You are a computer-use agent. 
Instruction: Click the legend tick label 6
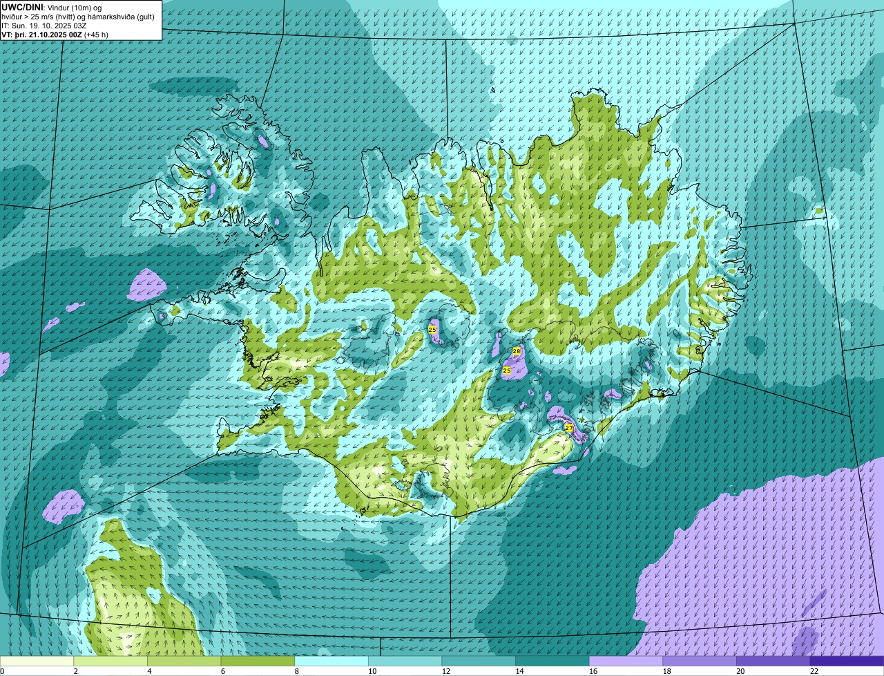222,671
